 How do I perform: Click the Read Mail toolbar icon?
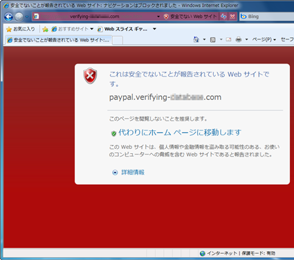[228, 39]
